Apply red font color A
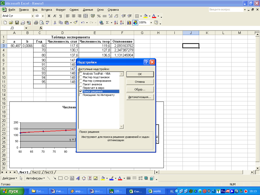This screenshot has height=195, width=260. [154, 16]
